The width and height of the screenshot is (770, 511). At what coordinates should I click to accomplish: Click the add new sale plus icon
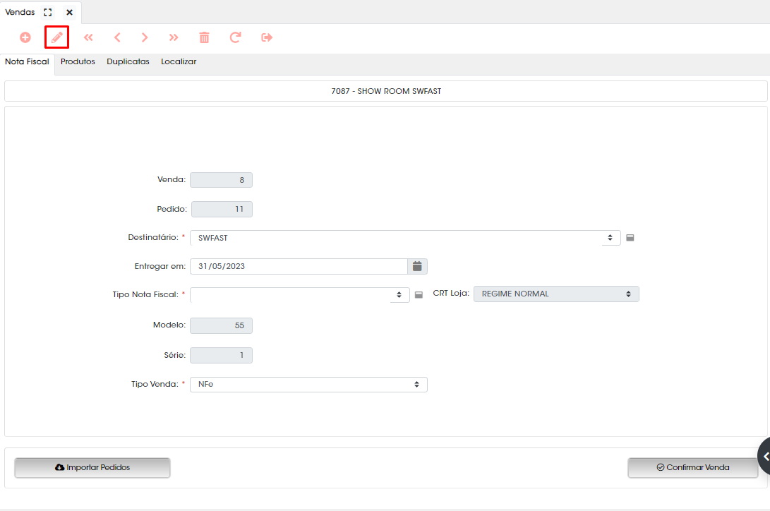(25, 37)
